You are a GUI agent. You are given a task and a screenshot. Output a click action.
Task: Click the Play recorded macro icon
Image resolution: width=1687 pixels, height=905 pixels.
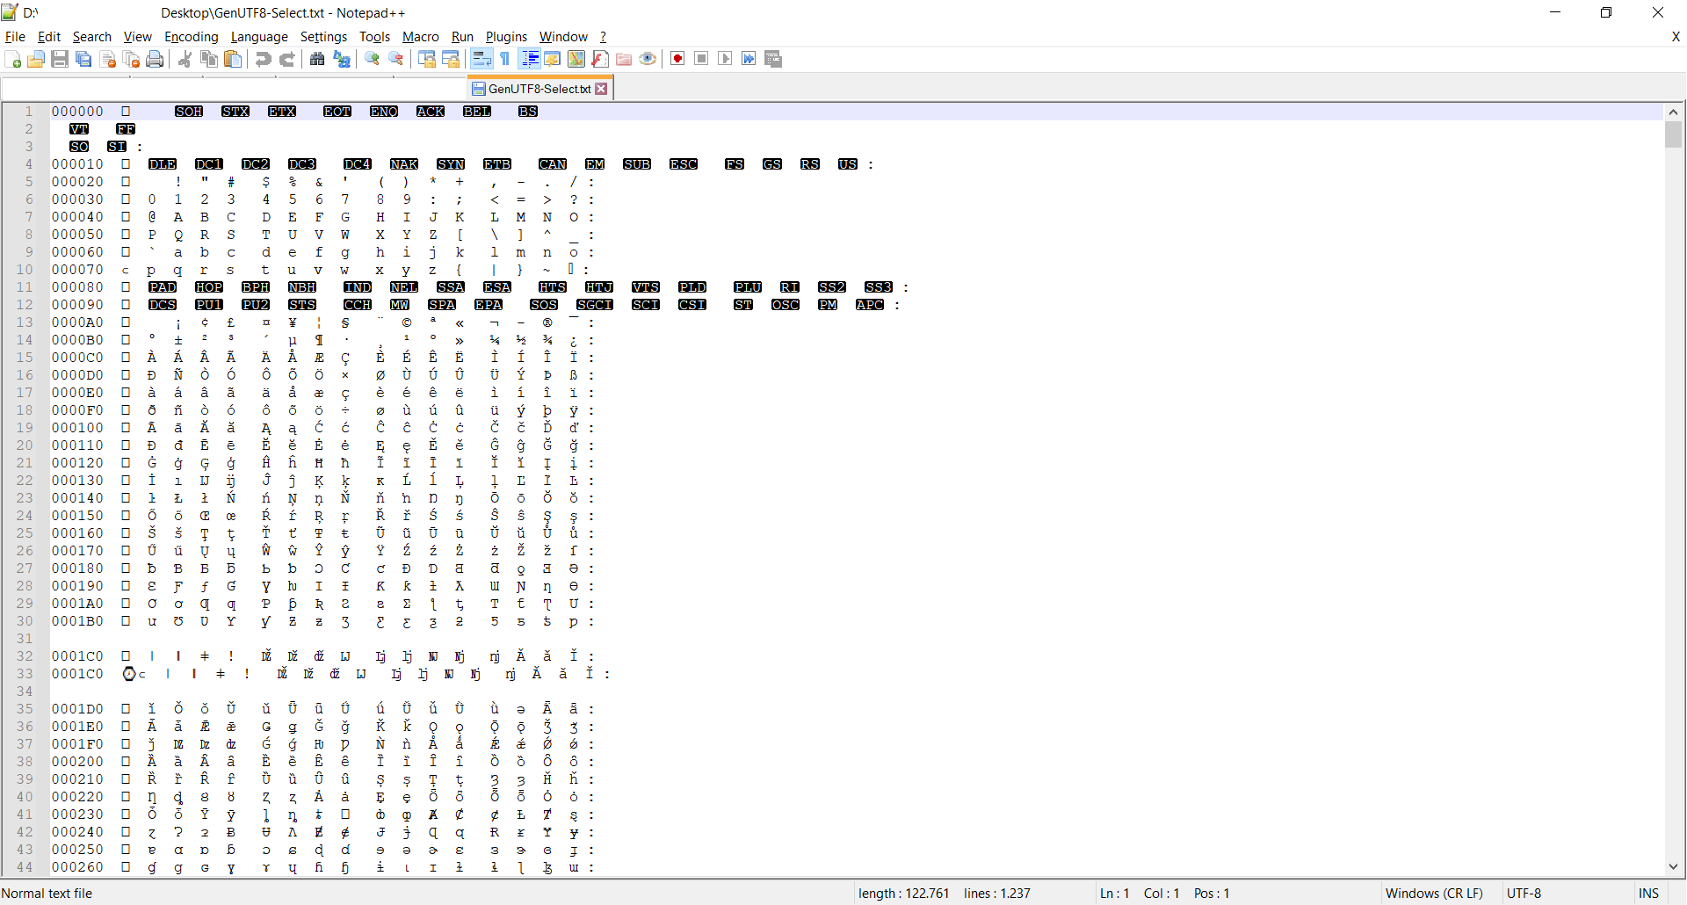click(726, 59)
